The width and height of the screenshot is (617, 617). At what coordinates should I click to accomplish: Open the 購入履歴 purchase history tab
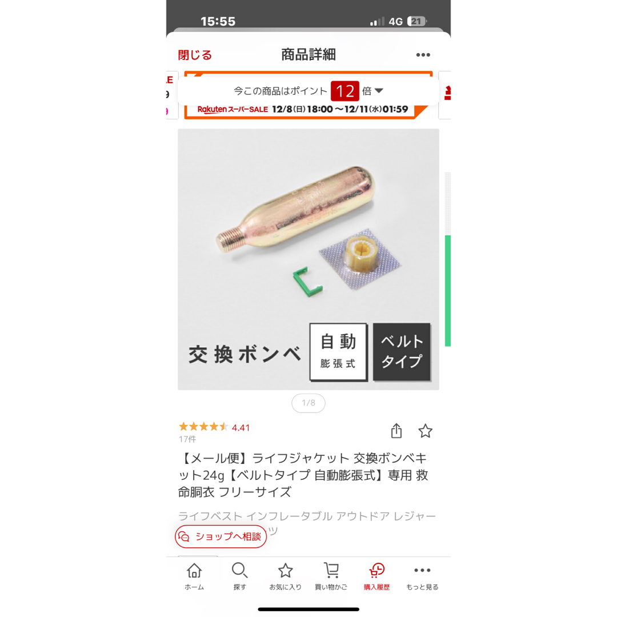point(376,576)
